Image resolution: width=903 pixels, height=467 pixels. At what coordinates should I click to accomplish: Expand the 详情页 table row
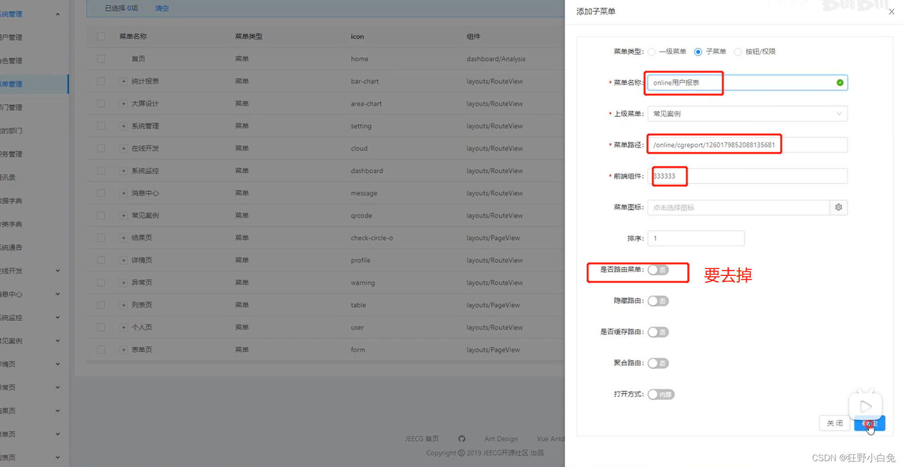click(x=124, y=260)
